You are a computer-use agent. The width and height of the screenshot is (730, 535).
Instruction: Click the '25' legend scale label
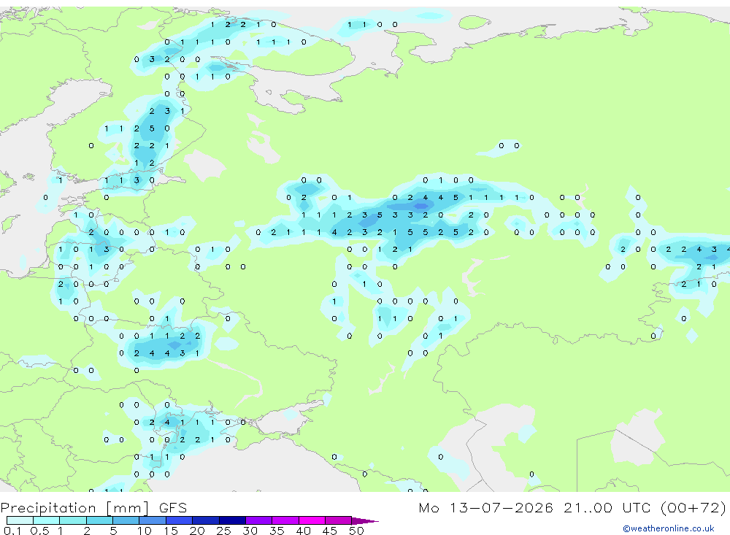coord(223,531)
